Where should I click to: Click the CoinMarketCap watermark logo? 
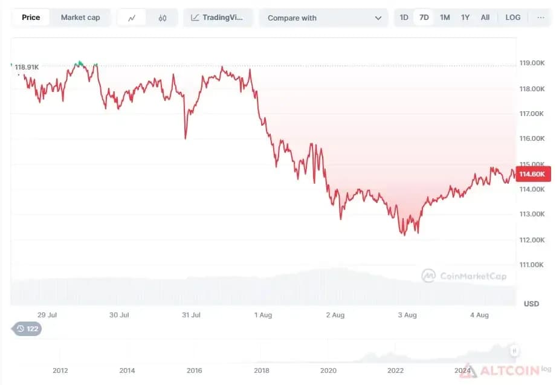(x=464, y=276)
